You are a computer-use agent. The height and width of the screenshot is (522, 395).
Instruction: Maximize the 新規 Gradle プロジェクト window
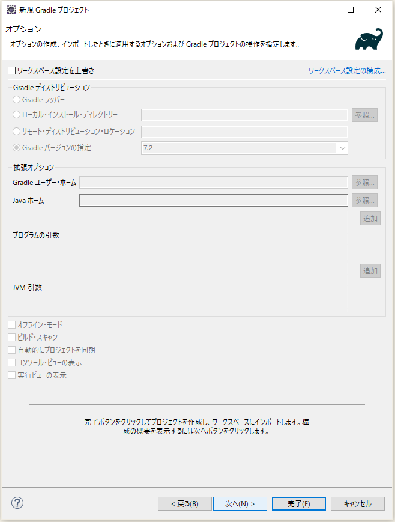[x=351, y=10]
